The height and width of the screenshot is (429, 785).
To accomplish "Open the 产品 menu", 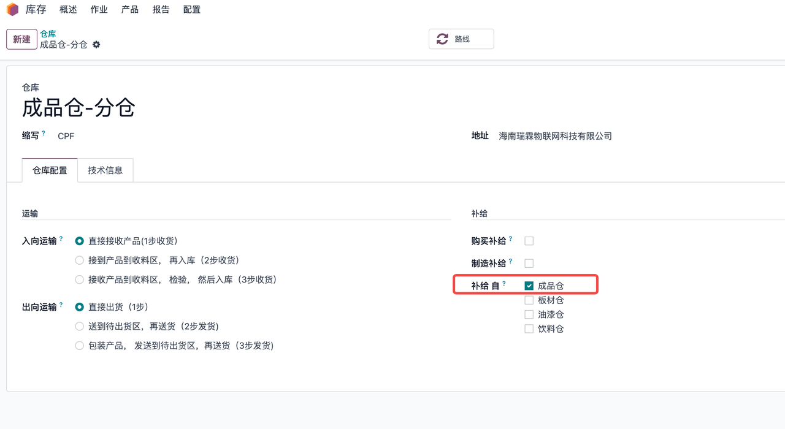I will coord(130,10).
